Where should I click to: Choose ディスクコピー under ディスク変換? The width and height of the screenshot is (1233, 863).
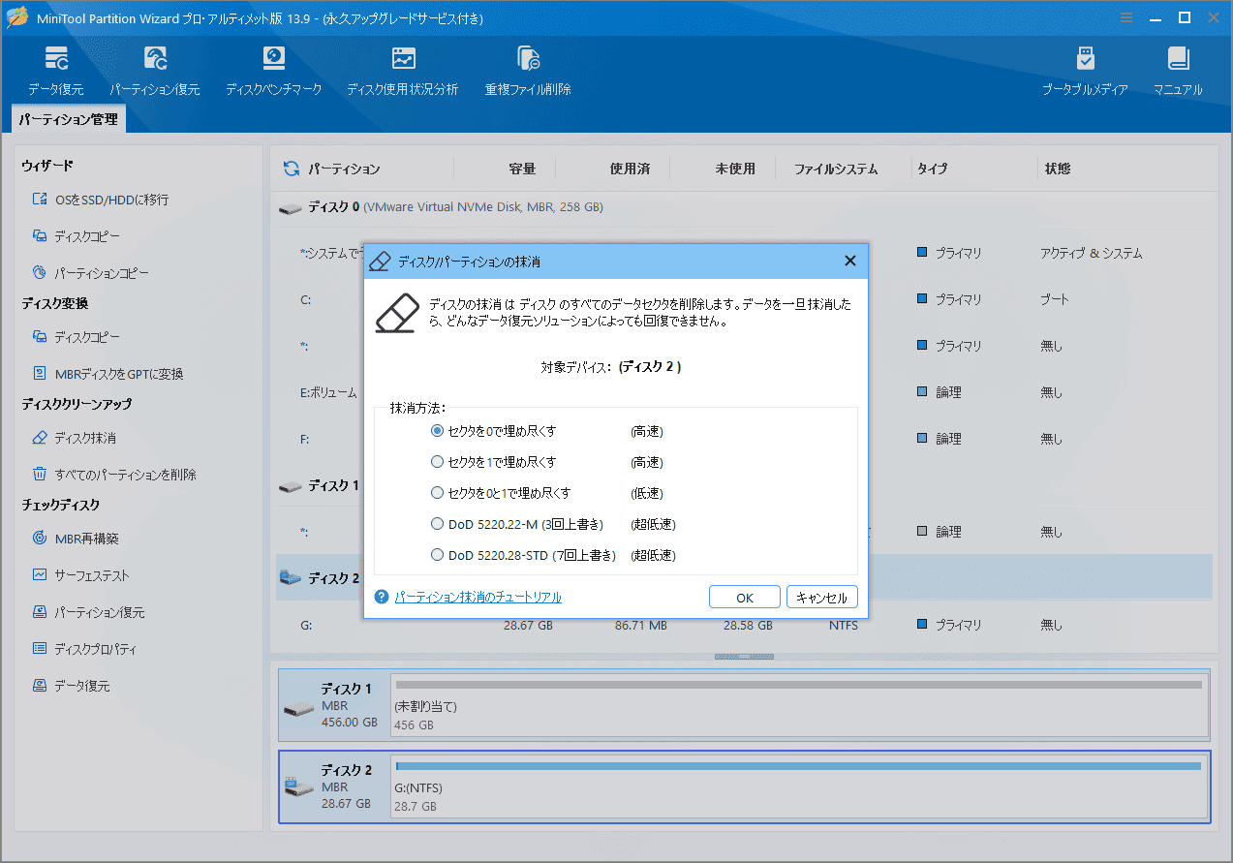click(x=77, y=337)
